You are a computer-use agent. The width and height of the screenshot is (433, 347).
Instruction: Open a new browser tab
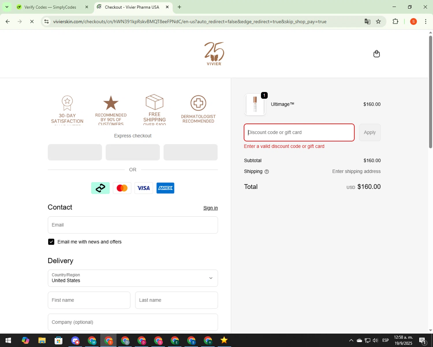coord(179,7)
